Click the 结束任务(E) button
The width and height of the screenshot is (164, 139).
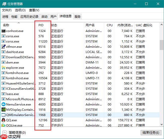151,132
